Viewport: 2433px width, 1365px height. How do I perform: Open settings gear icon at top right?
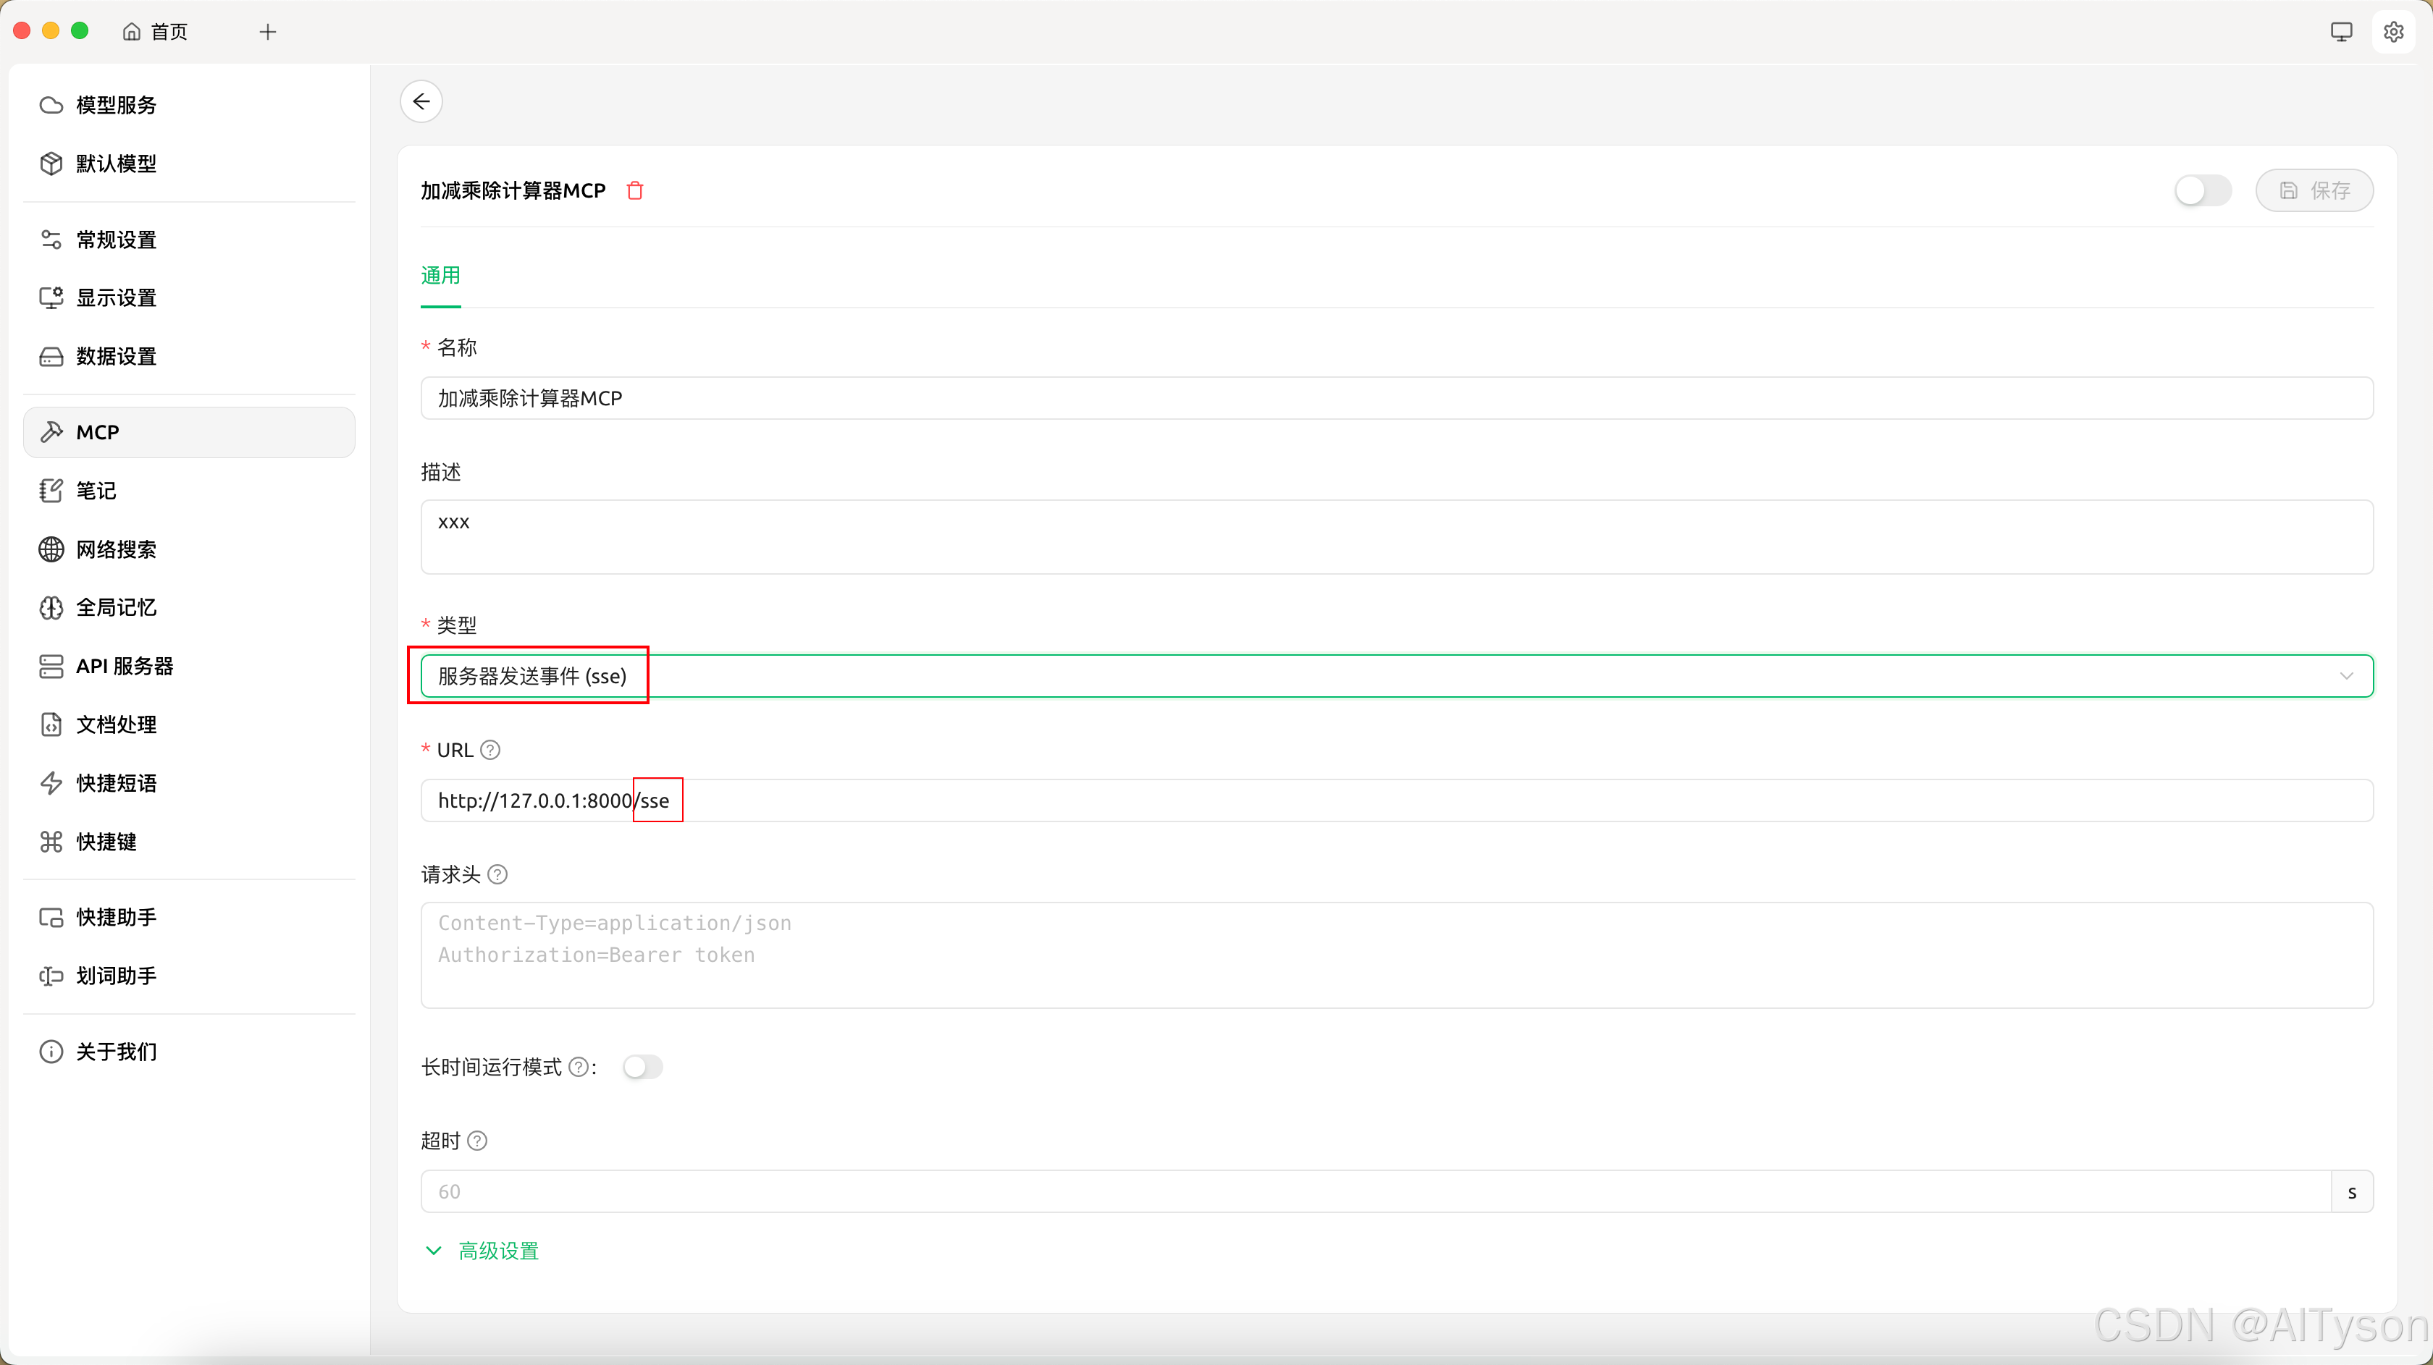2392,32
